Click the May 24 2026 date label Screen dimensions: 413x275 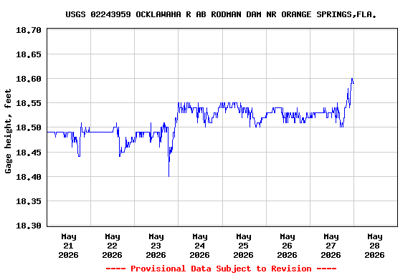199,246
